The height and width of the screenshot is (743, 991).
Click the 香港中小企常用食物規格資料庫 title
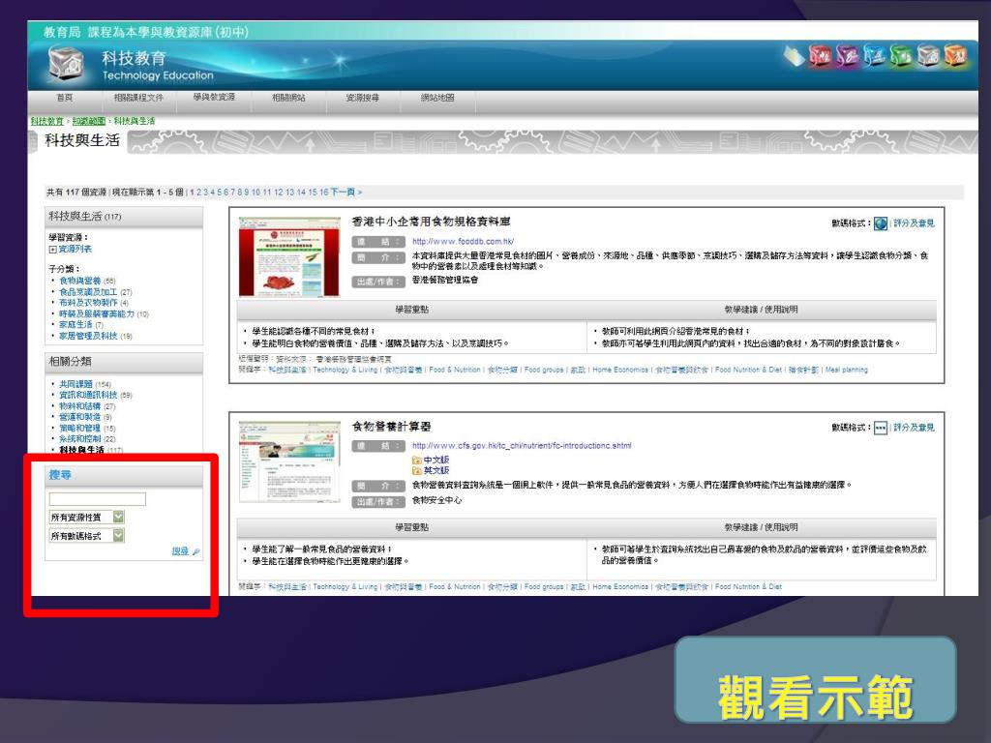(431, 222)
